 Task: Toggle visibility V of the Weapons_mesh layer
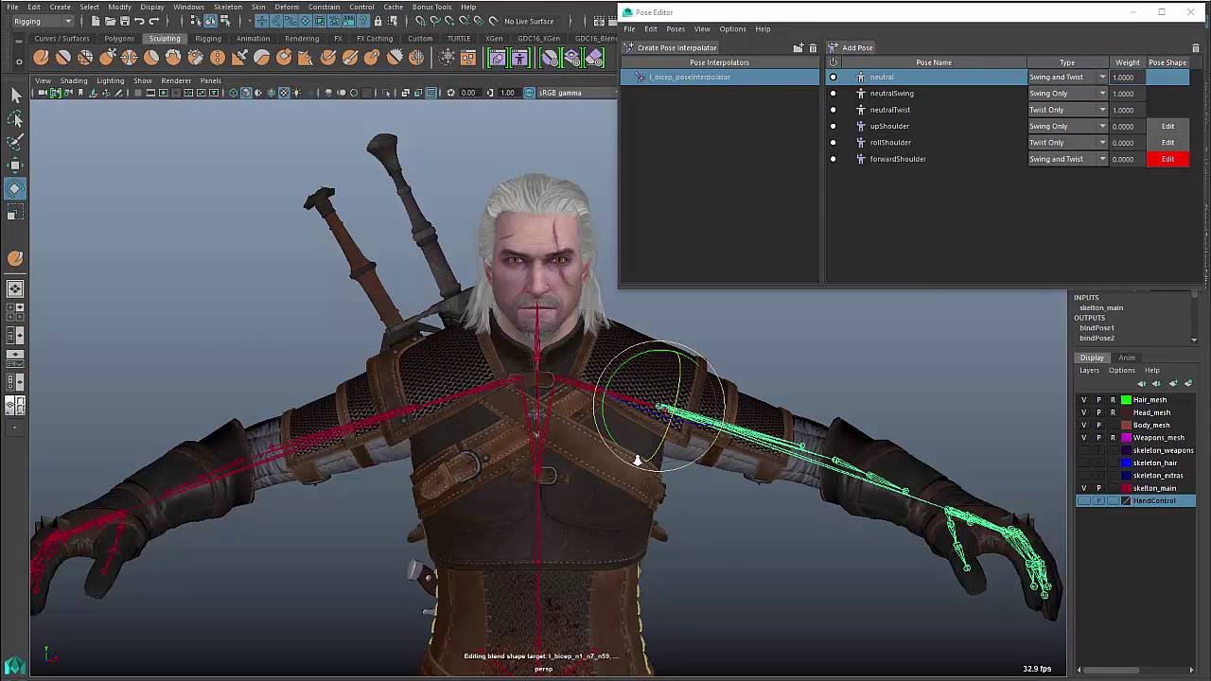[1084, 438]
